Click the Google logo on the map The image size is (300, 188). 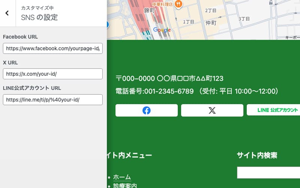[162, 30]
